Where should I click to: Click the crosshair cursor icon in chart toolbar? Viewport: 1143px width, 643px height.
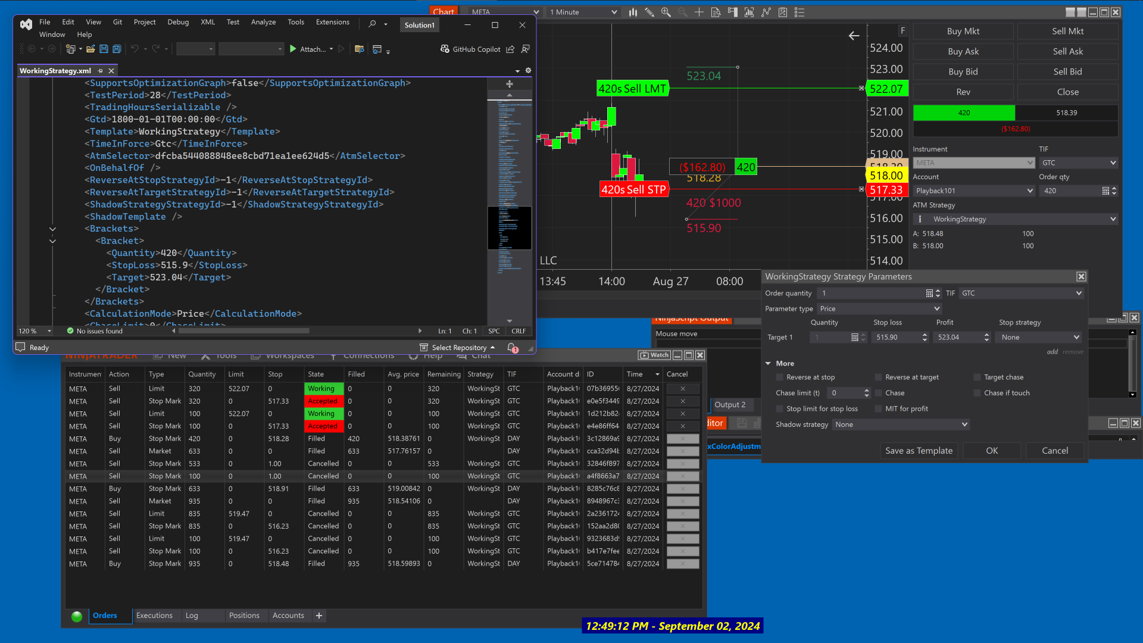699,12
